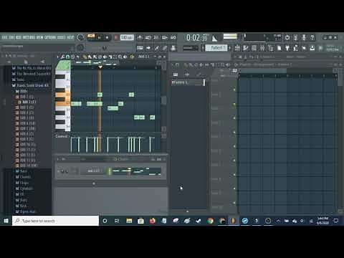Open piano roll tools wrench icon
The height and width of the screenshot is (258, 344).
tap(62, 57)
